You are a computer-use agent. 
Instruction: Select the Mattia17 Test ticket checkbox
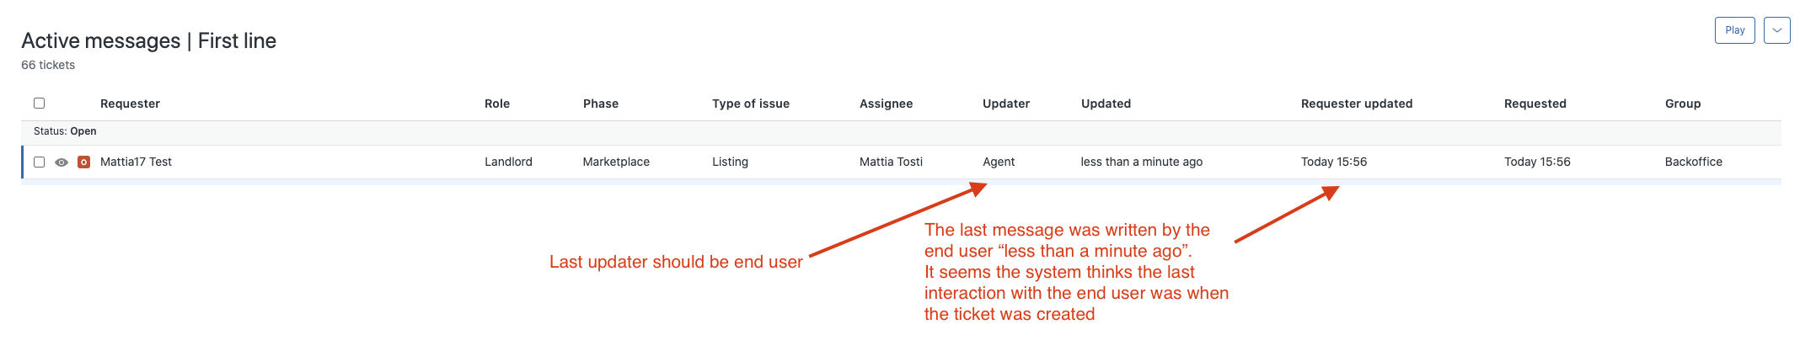coord(39,162)
